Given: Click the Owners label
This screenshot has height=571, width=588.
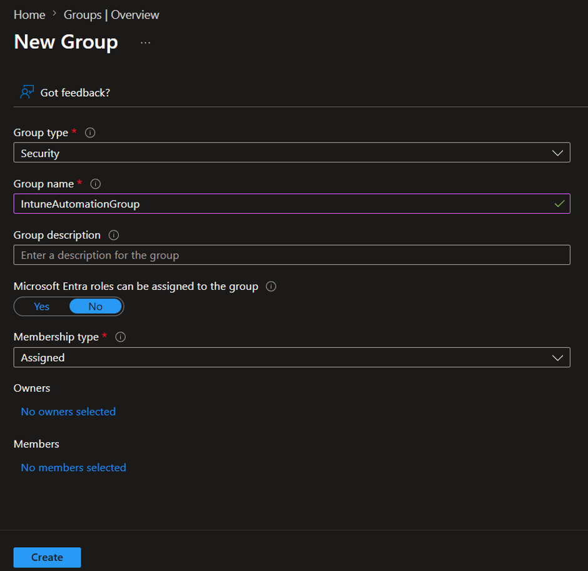Looking at the screenshot, I should pos(32,389).
